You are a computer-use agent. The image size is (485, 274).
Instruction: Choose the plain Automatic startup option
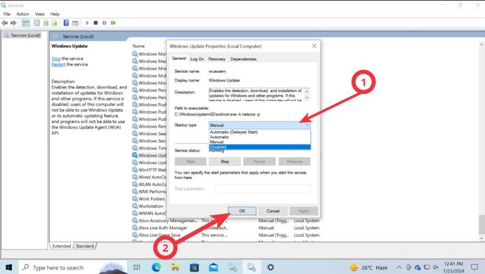pos(219,137)
